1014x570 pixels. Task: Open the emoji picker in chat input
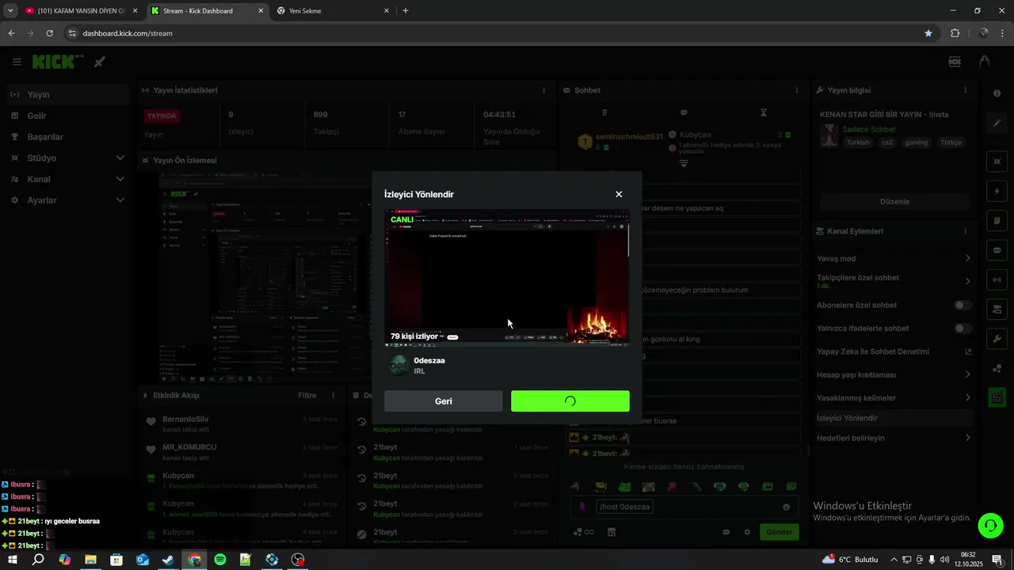click(786, 507)
